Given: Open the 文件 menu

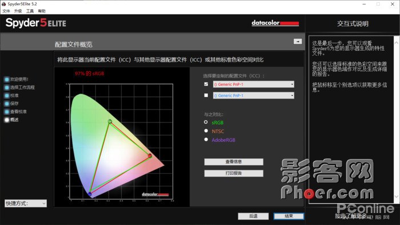Looking at the screenshot, I should (x=6, y=11).
